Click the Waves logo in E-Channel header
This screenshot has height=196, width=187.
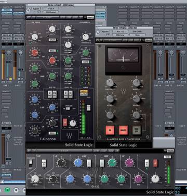89,17
